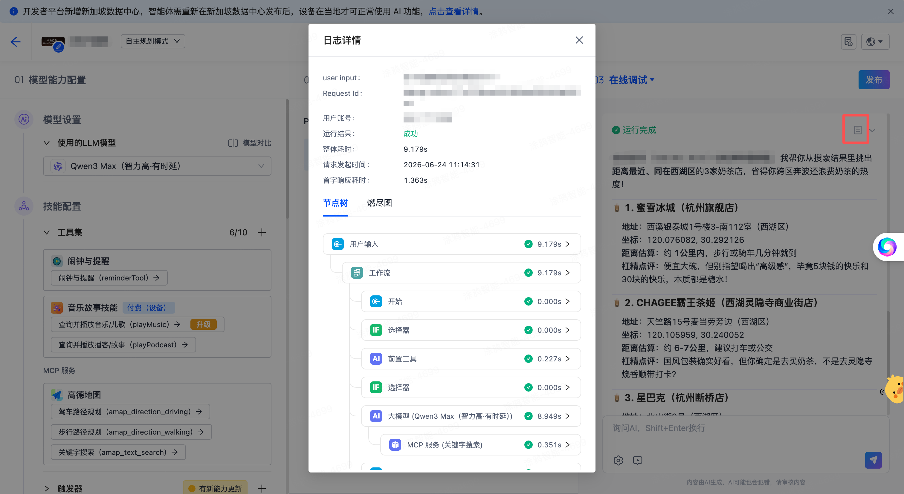Open the 前置工具 node details
The height and width of the screenshot is (494, 904).
coord(471,359)
